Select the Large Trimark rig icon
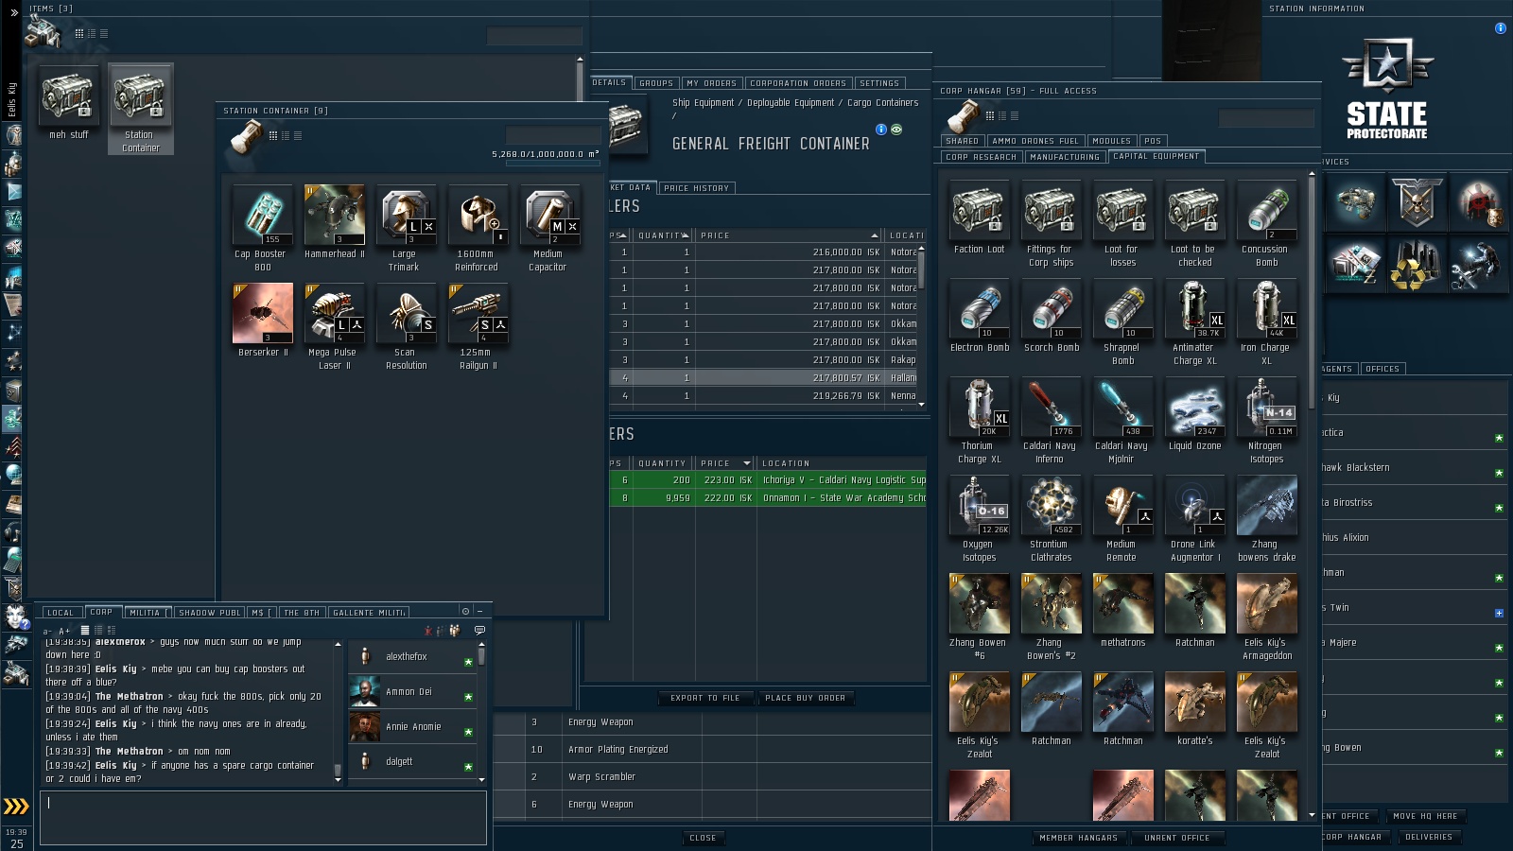 406,215
